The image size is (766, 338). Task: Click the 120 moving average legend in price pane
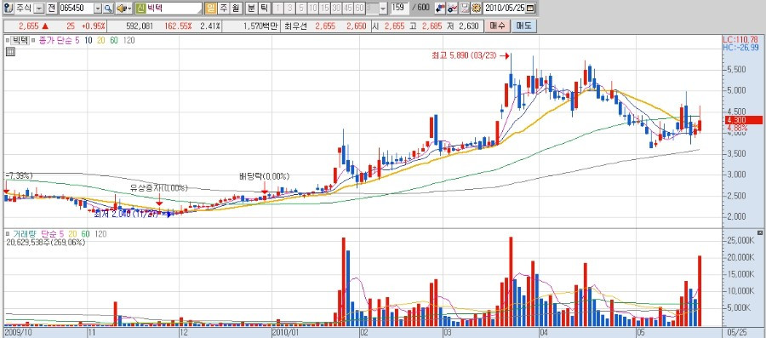point(129,41)
